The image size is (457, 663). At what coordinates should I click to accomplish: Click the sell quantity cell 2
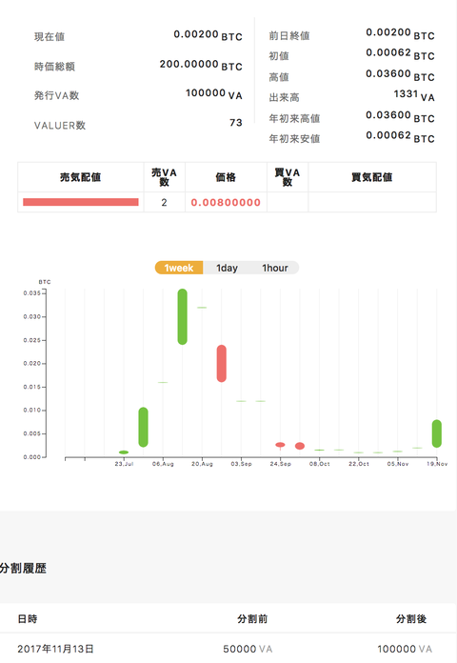coord(164,203)
